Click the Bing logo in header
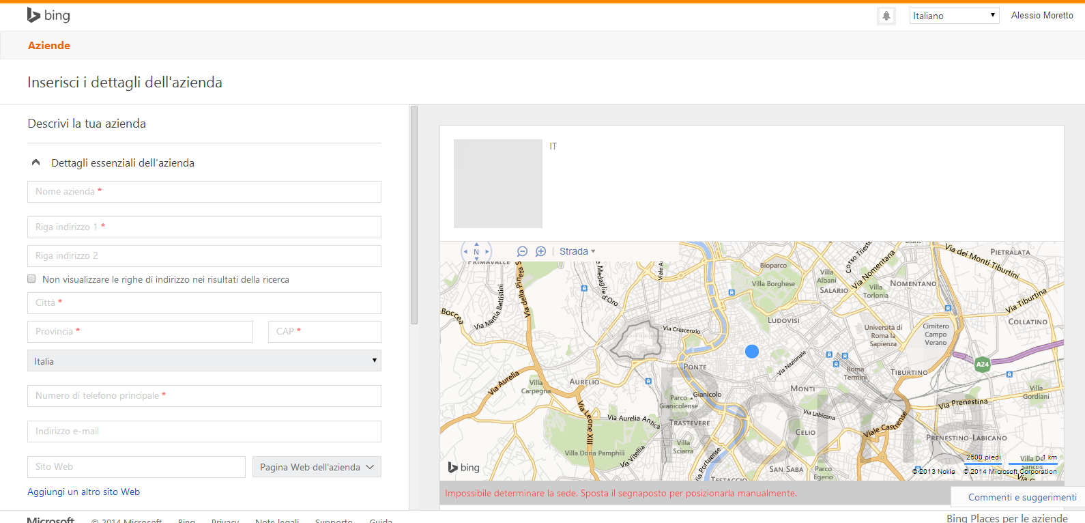Image resolution: width=1085 pixels, height=523 pixels. pyautogui.click(x=48, y=15)
